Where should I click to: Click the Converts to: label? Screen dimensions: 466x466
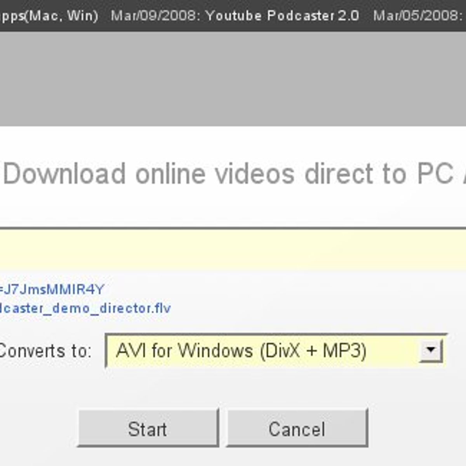click(45, 351)
